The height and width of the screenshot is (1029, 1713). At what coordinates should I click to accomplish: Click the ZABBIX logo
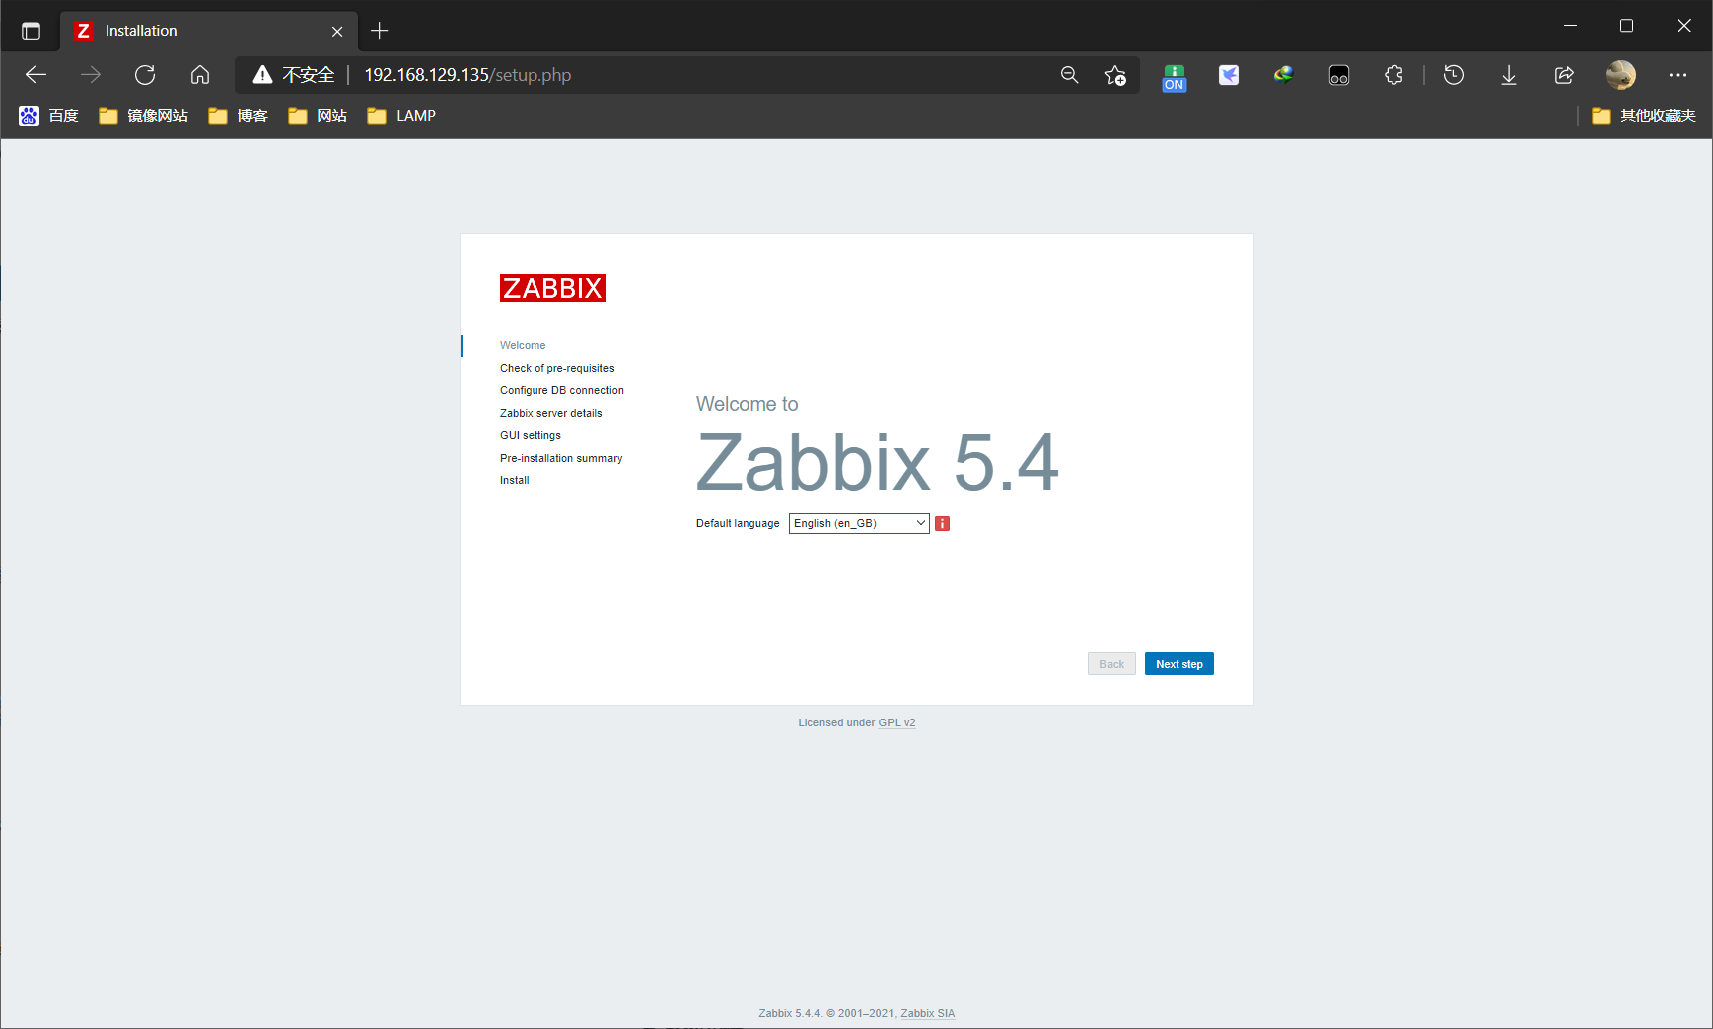[x=552, y=288]
